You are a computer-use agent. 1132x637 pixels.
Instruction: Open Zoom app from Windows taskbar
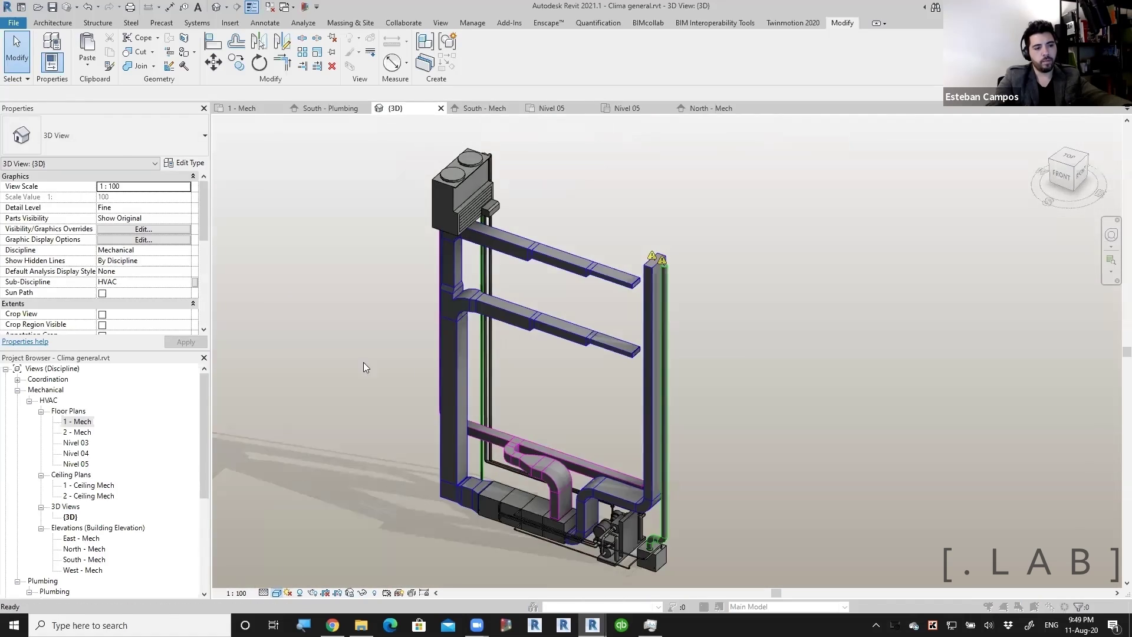pyautogui.click(x=476, y=625)
